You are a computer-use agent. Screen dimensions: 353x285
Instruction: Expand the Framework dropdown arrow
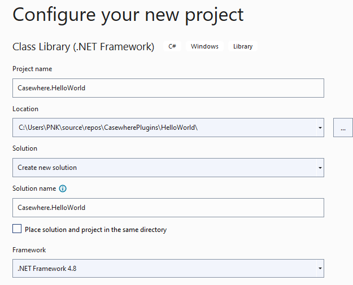(320, 269)
